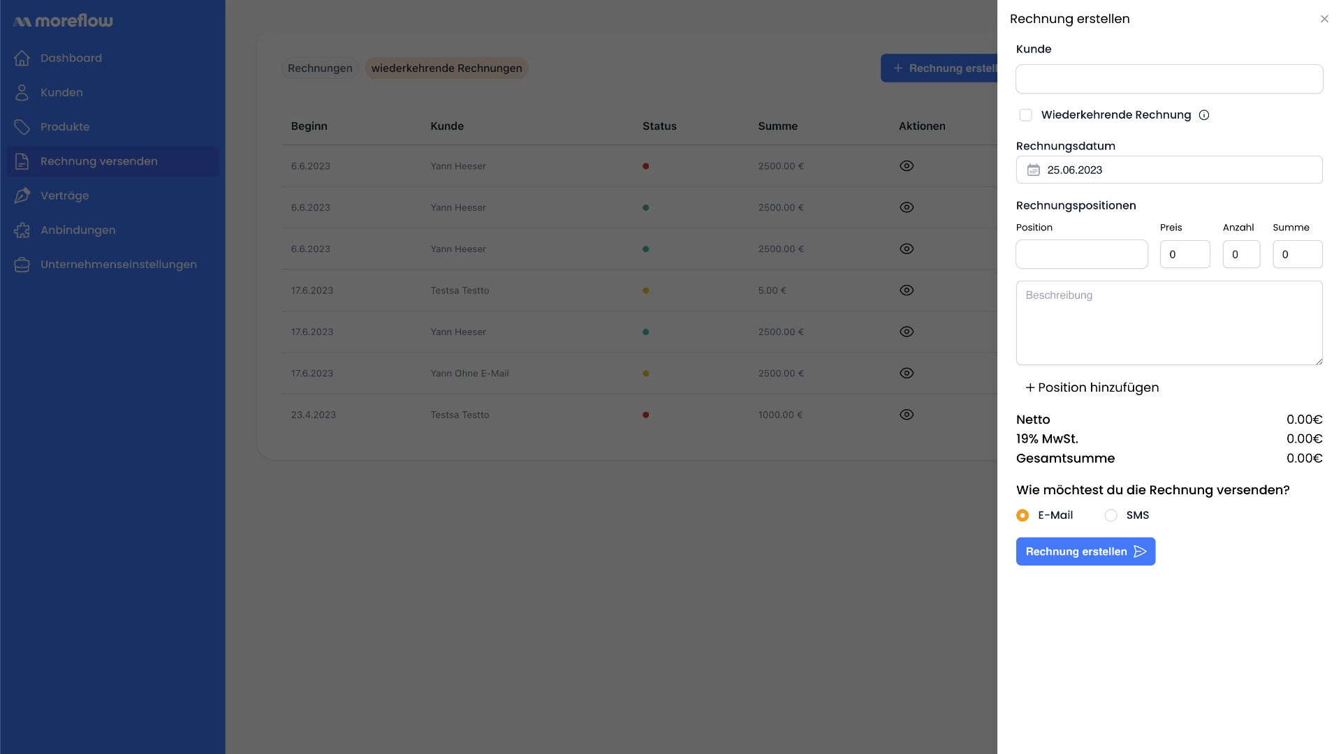This screenshot has width=1341, height=754.
Task: Open the Kunde selection field
Action: tap(1169, 79)
